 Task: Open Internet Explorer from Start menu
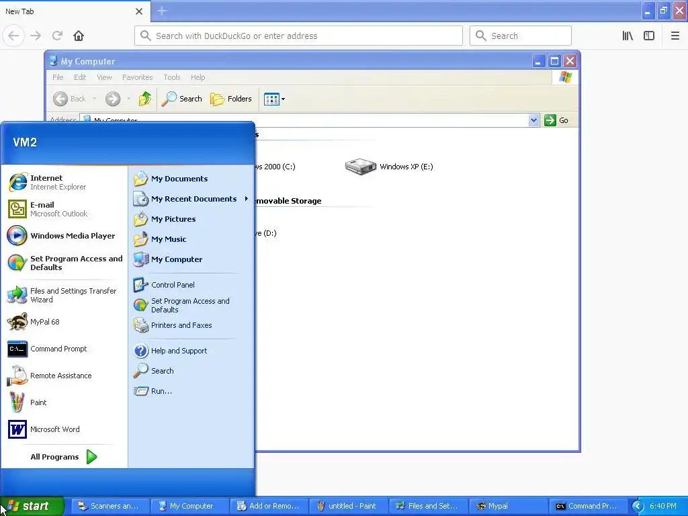tap(64, 182)
